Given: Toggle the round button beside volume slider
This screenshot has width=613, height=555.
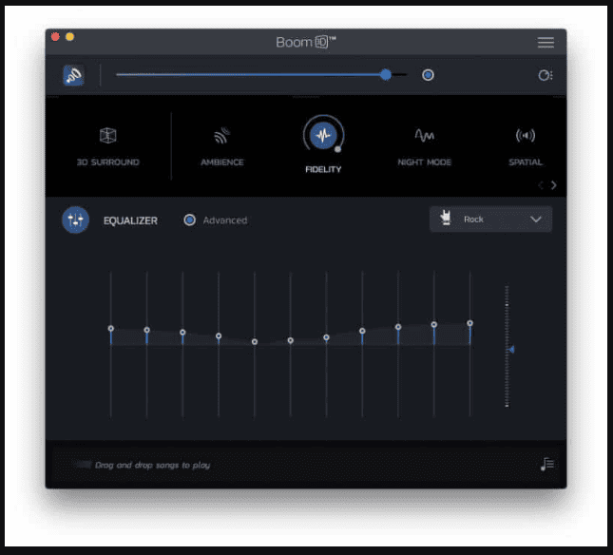Looking at the screenshot, I should click(428, 75).
